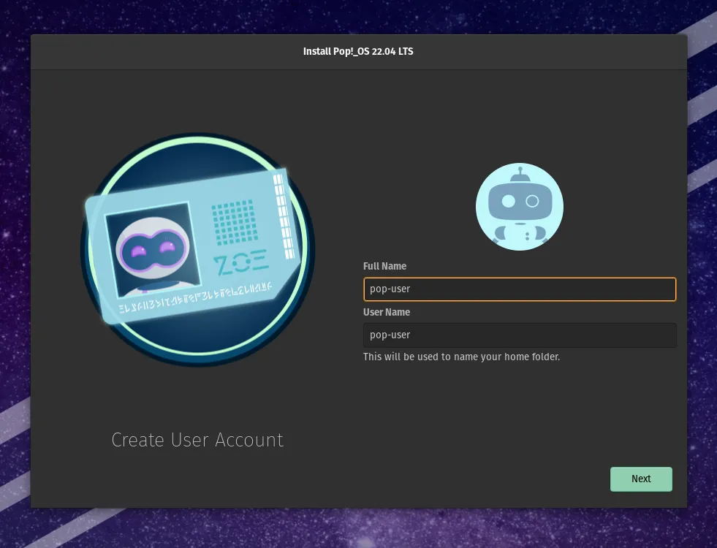Click the Create User Account heading

click(197, 440)
